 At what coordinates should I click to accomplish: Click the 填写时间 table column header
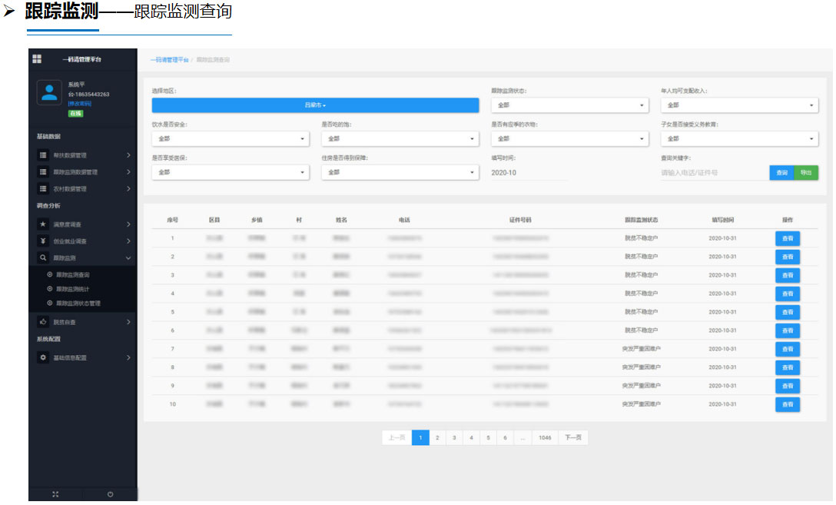point(722,220)
